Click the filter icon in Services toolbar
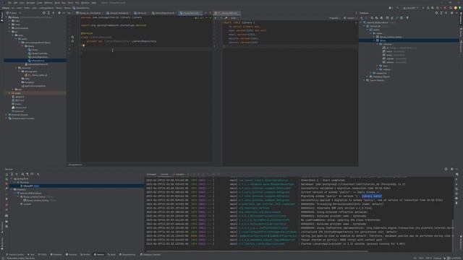This screenshot has width=463, height=260. (27, 174)
